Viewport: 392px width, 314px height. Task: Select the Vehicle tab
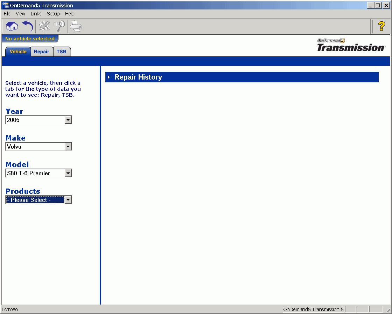[18, 51]
